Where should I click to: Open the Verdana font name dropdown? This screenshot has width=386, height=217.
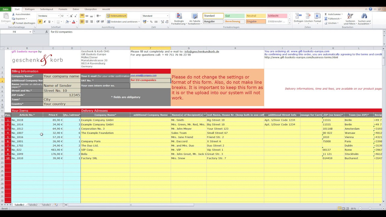coord(59,16)
